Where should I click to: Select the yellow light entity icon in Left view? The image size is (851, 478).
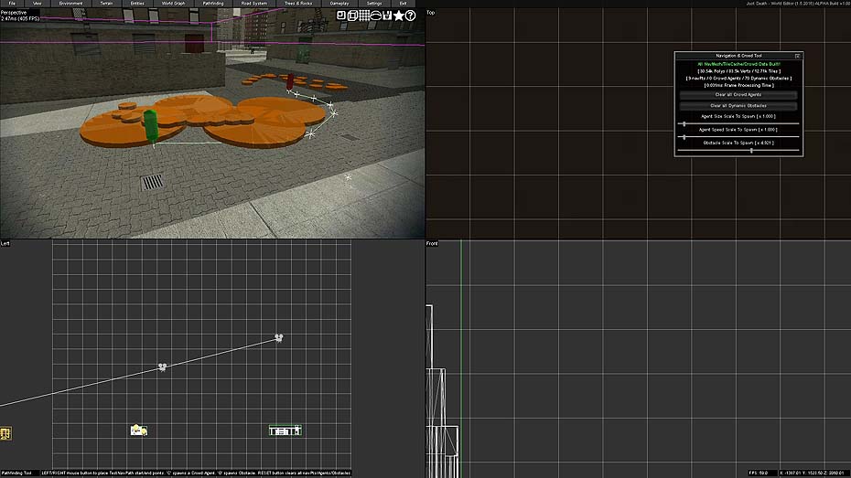pyautogui.click(x=138, y=430)
